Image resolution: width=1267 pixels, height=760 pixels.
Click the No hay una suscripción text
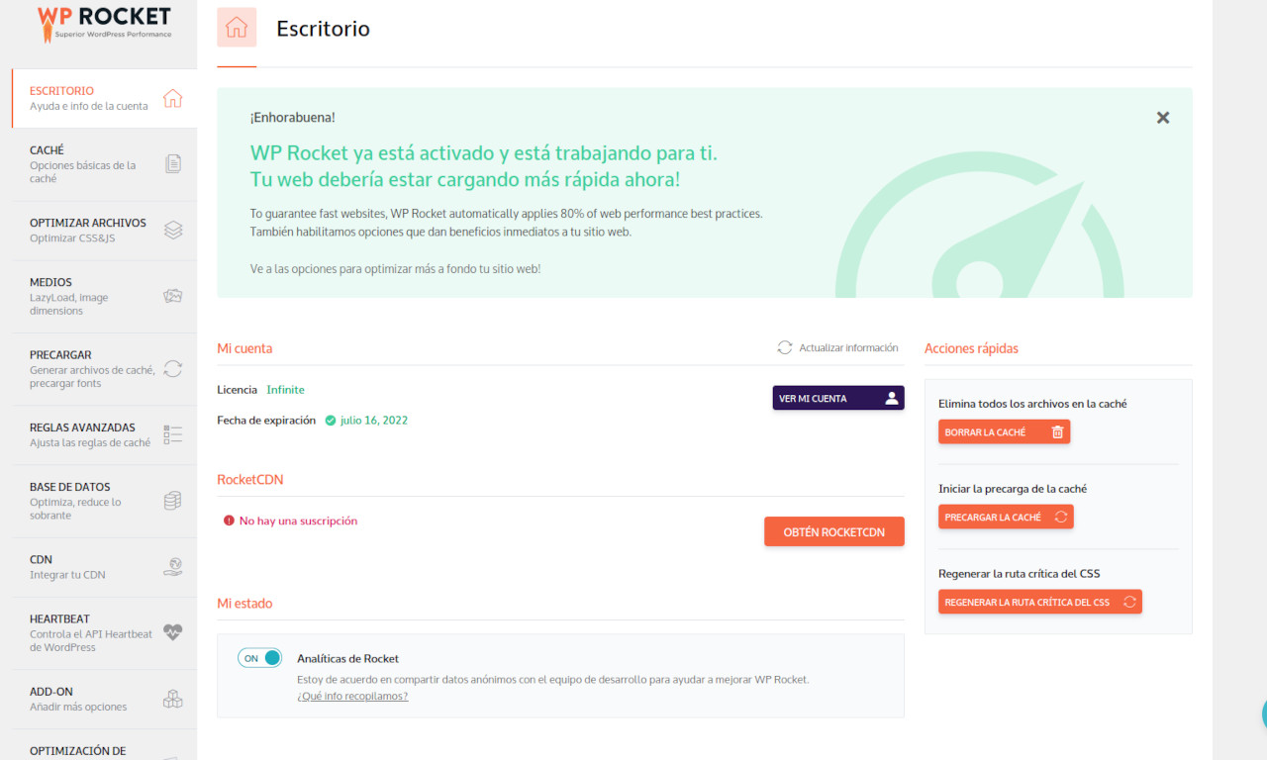(x=298, y=521)
